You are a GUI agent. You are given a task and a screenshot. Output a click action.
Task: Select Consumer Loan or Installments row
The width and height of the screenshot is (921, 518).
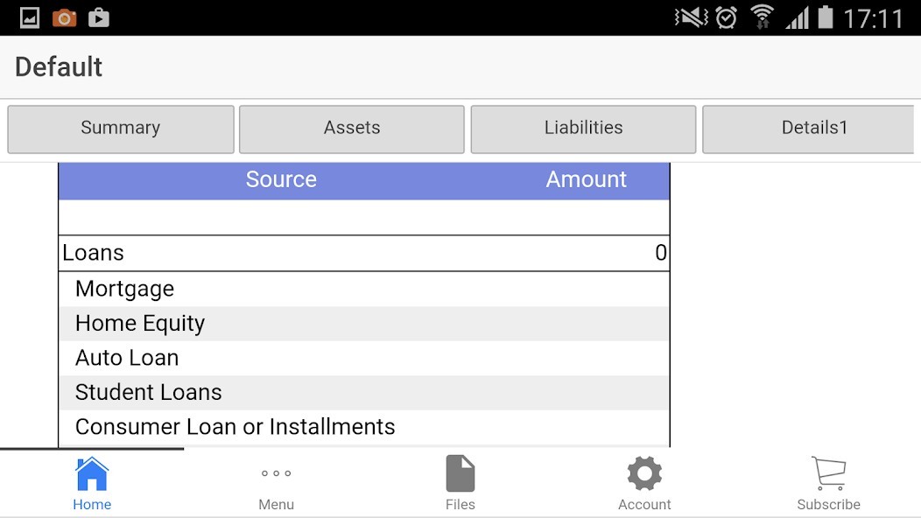pos(363,428)
